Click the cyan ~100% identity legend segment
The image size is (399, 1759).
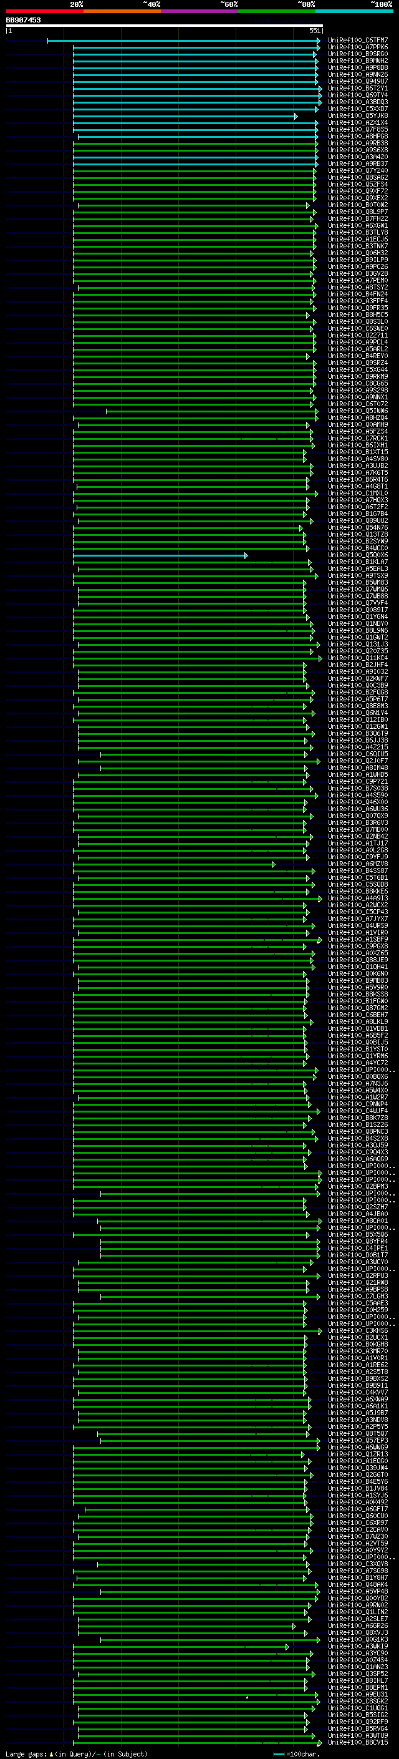(x=354, y=11)
